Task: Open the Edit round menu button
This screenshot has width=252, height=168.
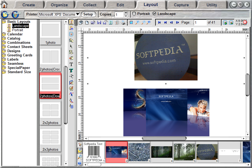Action: point(16,14)
